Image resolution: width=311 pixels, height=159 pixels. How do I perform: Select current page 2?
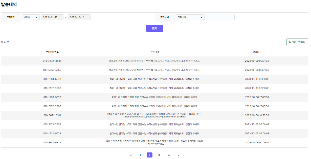(x=149, y=155)
